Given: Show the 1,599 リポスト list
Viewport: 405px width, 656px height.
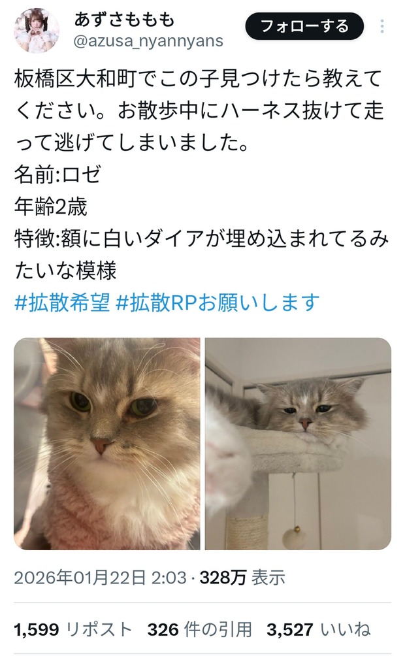Looking at the screenshot, I should (73, 630).
